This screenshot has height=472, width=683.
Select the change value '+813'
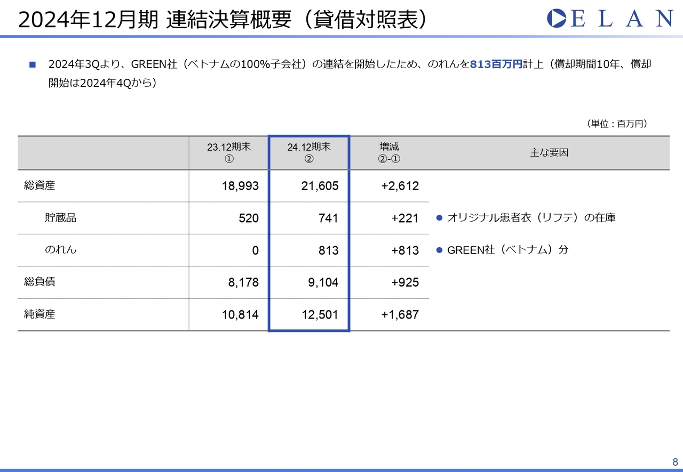(406, 250)
